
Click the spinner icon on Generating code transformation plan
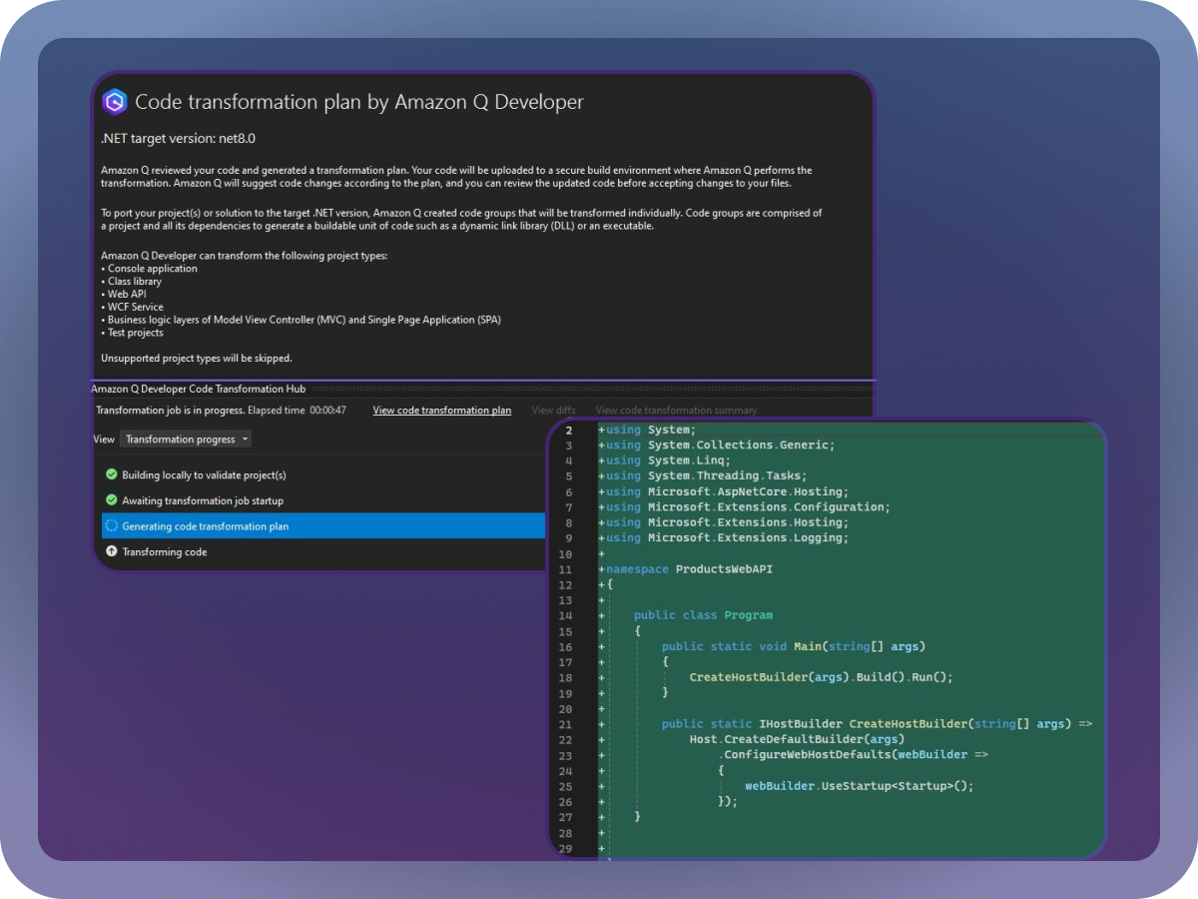[111, 525]
